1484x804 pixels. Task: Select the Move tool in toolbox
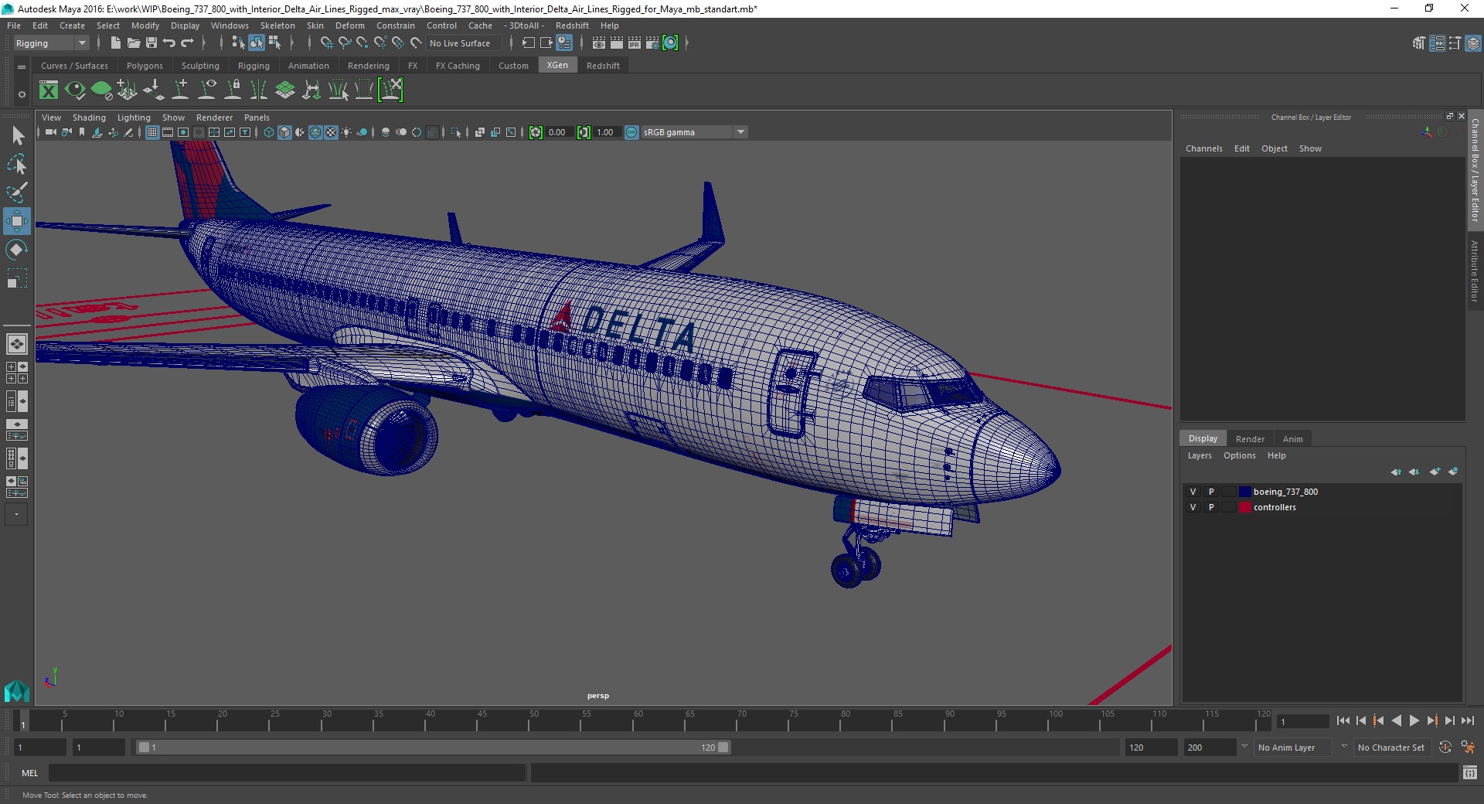(x=16, y=221)
